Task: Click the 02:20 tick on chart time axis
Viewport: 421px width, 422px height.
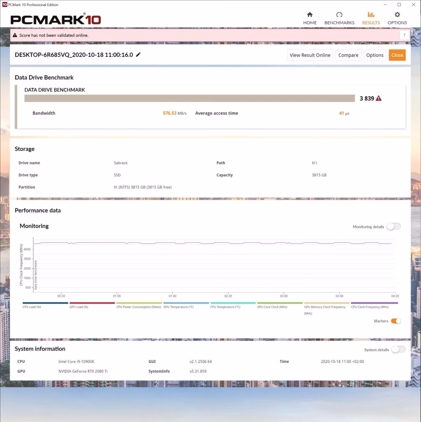Action: [x=228, y=296]
